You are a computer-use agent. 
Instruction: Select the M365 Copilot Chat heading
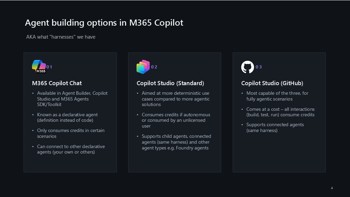[x=57, y=83]
